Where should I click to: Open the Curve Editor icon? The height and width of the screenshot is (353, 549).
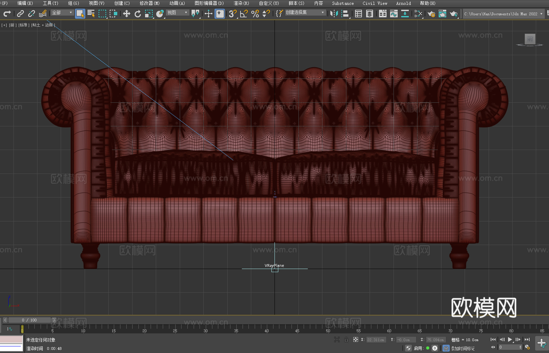pyautogui.click(x=394, y=14)
